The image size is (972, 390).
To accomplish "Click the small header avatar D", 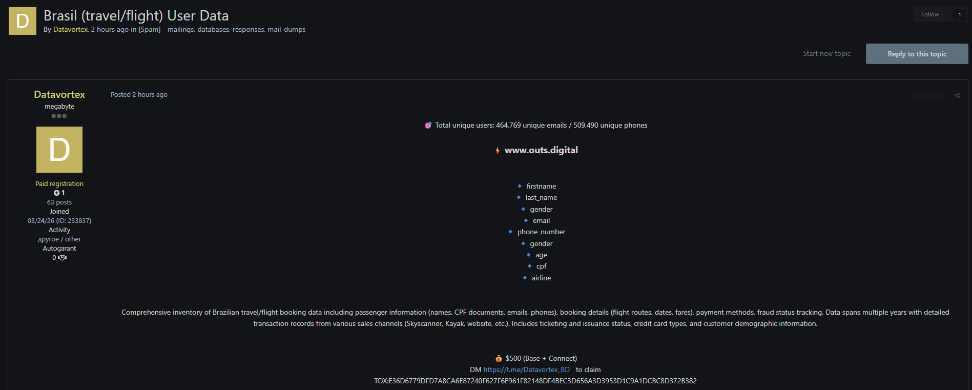I will tap(23, 21).
